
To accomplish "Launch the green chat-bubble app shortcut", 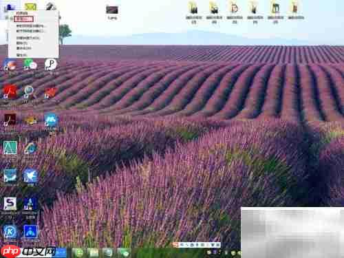I will point(30,65).
